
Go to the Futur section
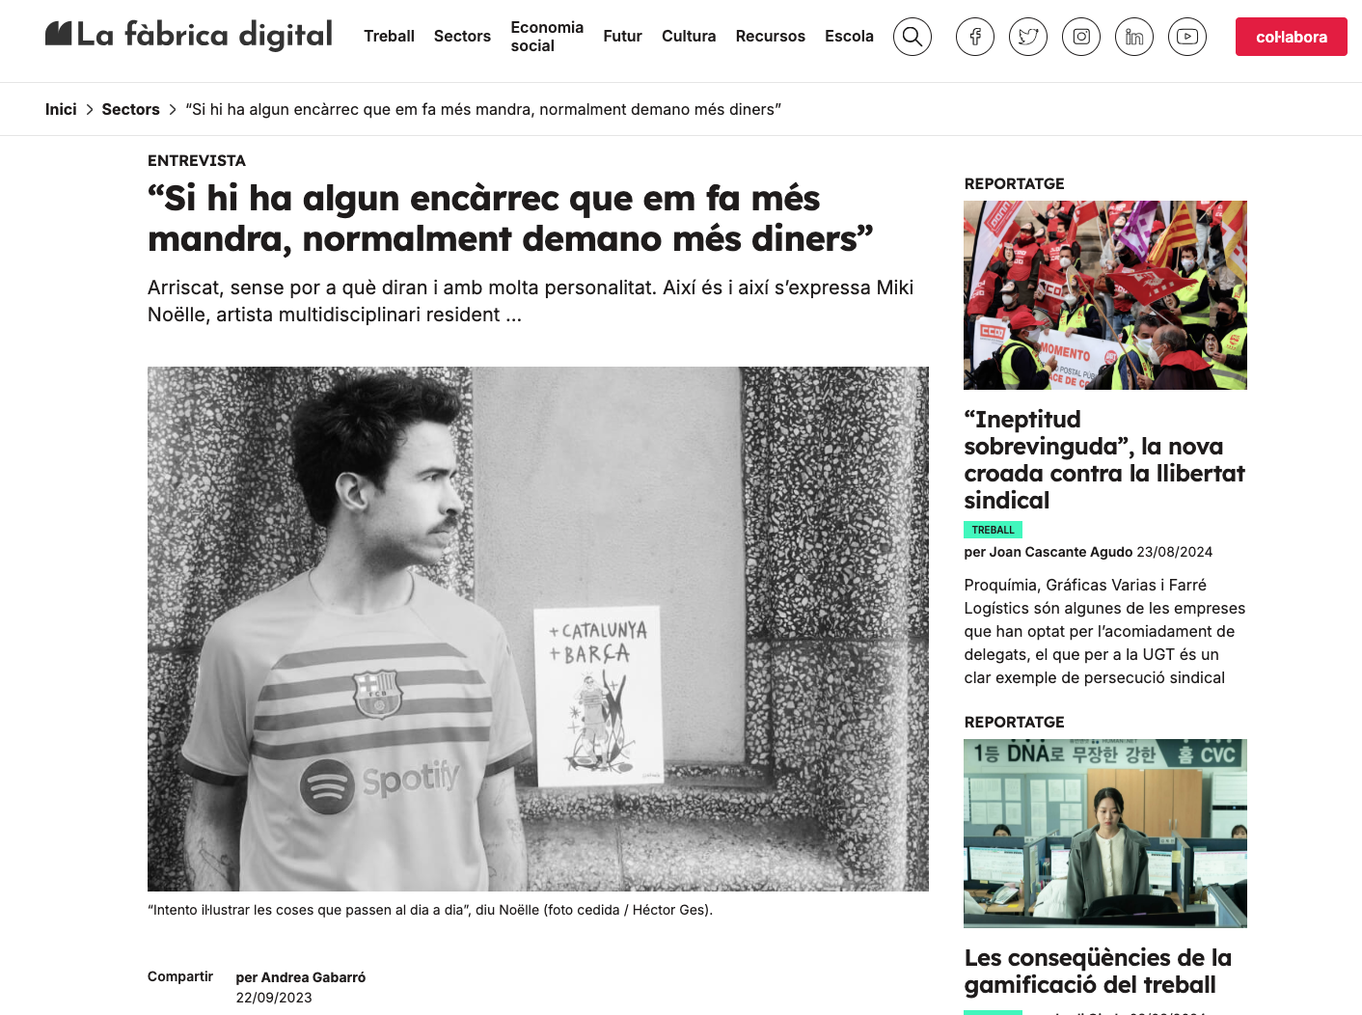click(622, 36)
